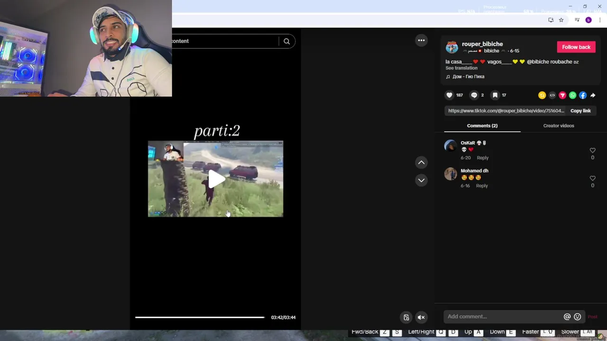
Task: Click the 03:42/03:44 video time display
Action: click(283, 317)
